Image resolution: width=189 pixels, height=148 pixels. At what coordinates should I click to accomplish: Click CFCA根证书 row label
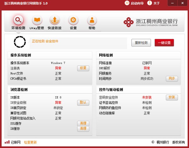click(x=18, y=79)
